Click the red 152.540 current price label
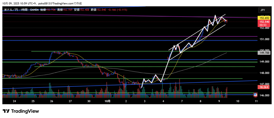This screenshot has width=274, height=118. (262, 22)
